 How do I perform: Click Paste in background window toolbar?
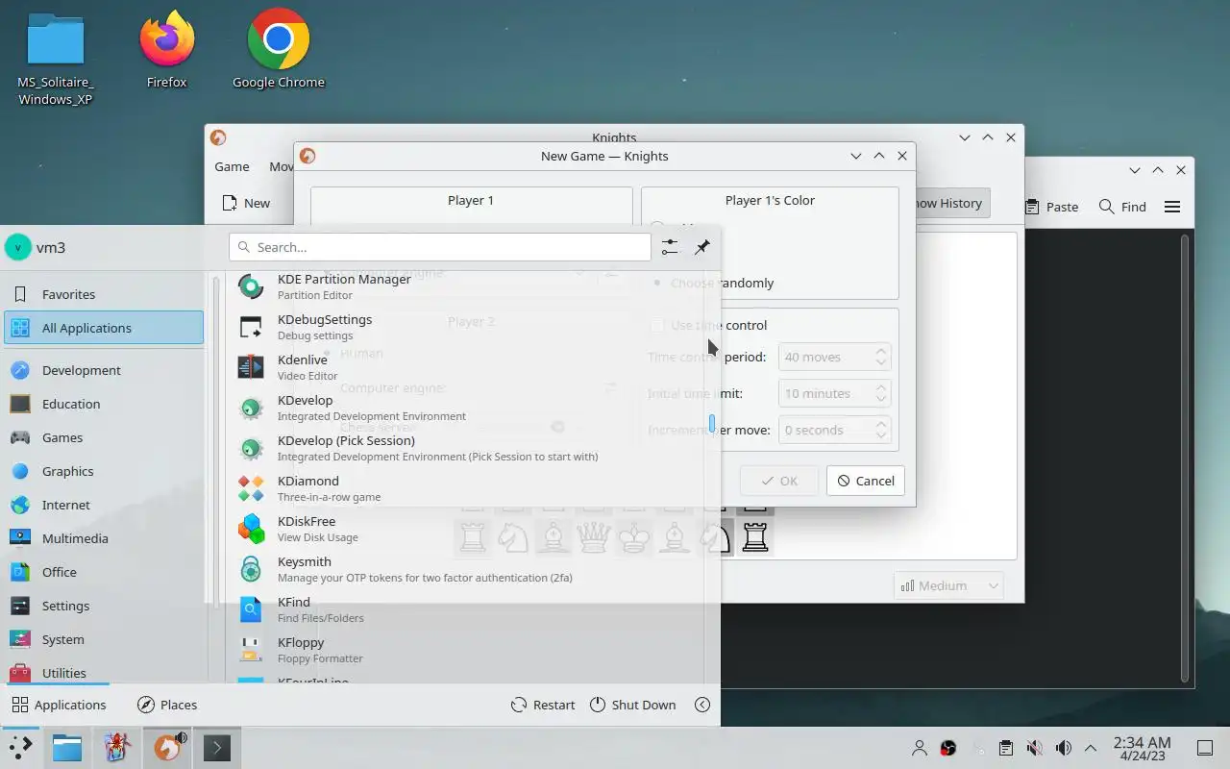(1051, 207)
